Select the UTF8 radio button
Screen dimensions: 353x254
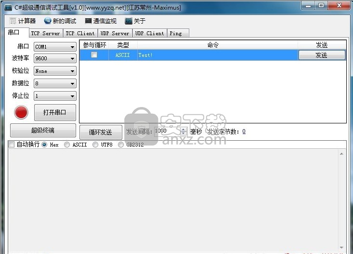tap(95, 145)
